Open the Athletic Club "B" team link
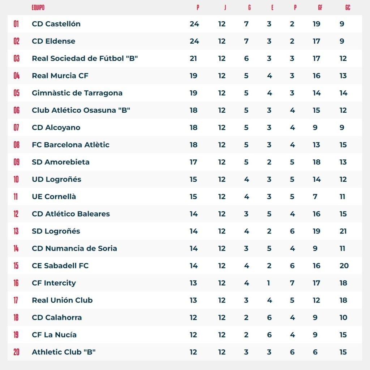The image size is (370, 370). coord(64,352)
